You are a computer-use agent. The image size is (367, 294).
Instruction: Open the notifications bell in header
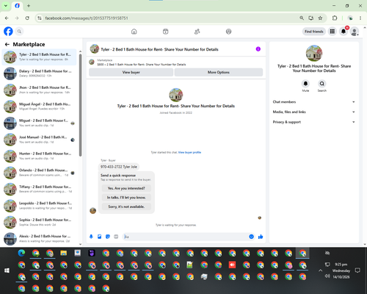(344, 32)
